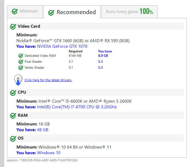Click the RAM section checkmark icon

click(13, 116)
